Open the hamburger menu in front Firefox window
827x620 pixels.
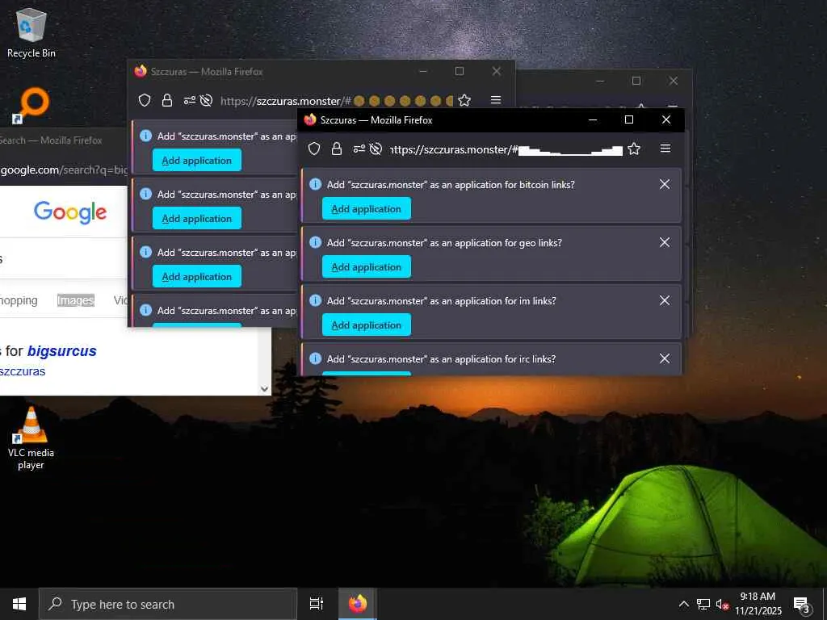pyautogui.click(x=665, y=149)
